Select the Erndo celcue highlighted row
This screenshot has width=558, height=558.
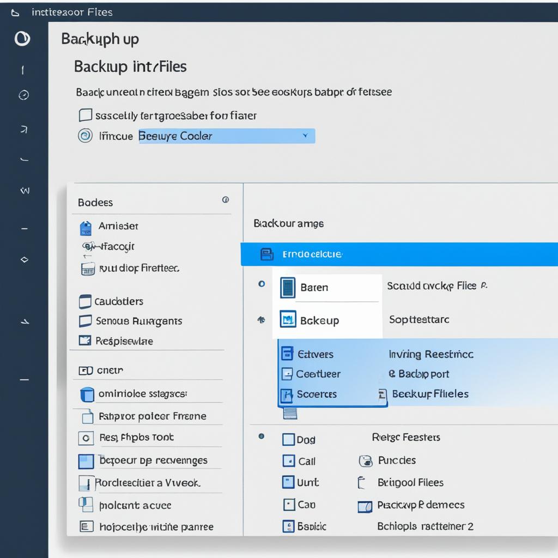point(399,254)
